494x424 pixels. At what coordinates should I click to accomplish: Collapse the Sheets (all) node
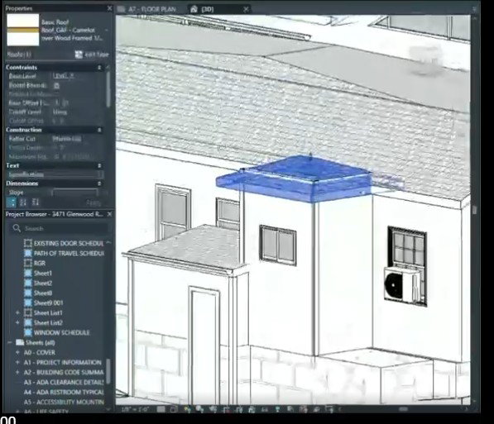click(9, 342)
